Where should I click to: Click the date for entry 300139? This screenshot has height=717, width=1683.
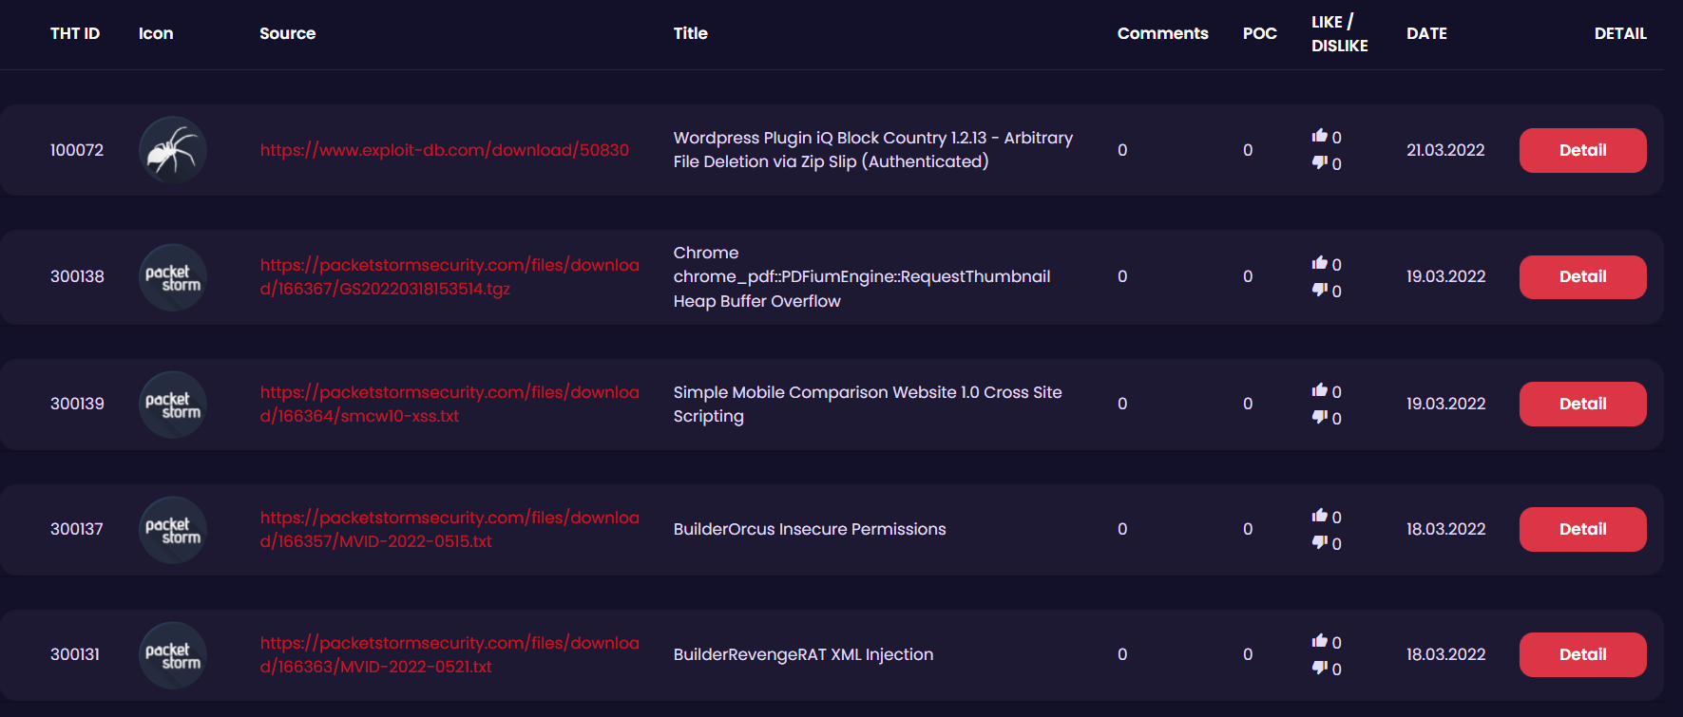tap(1446, 404)
